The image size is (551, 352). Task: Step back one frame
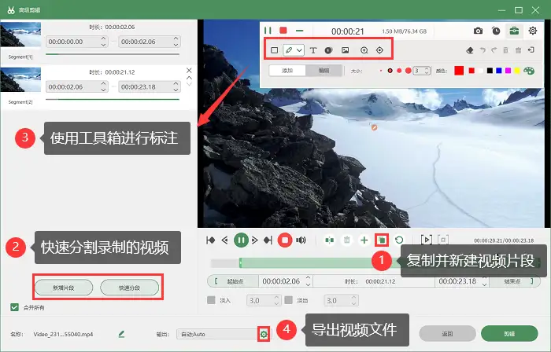click(x=225, y=240)
